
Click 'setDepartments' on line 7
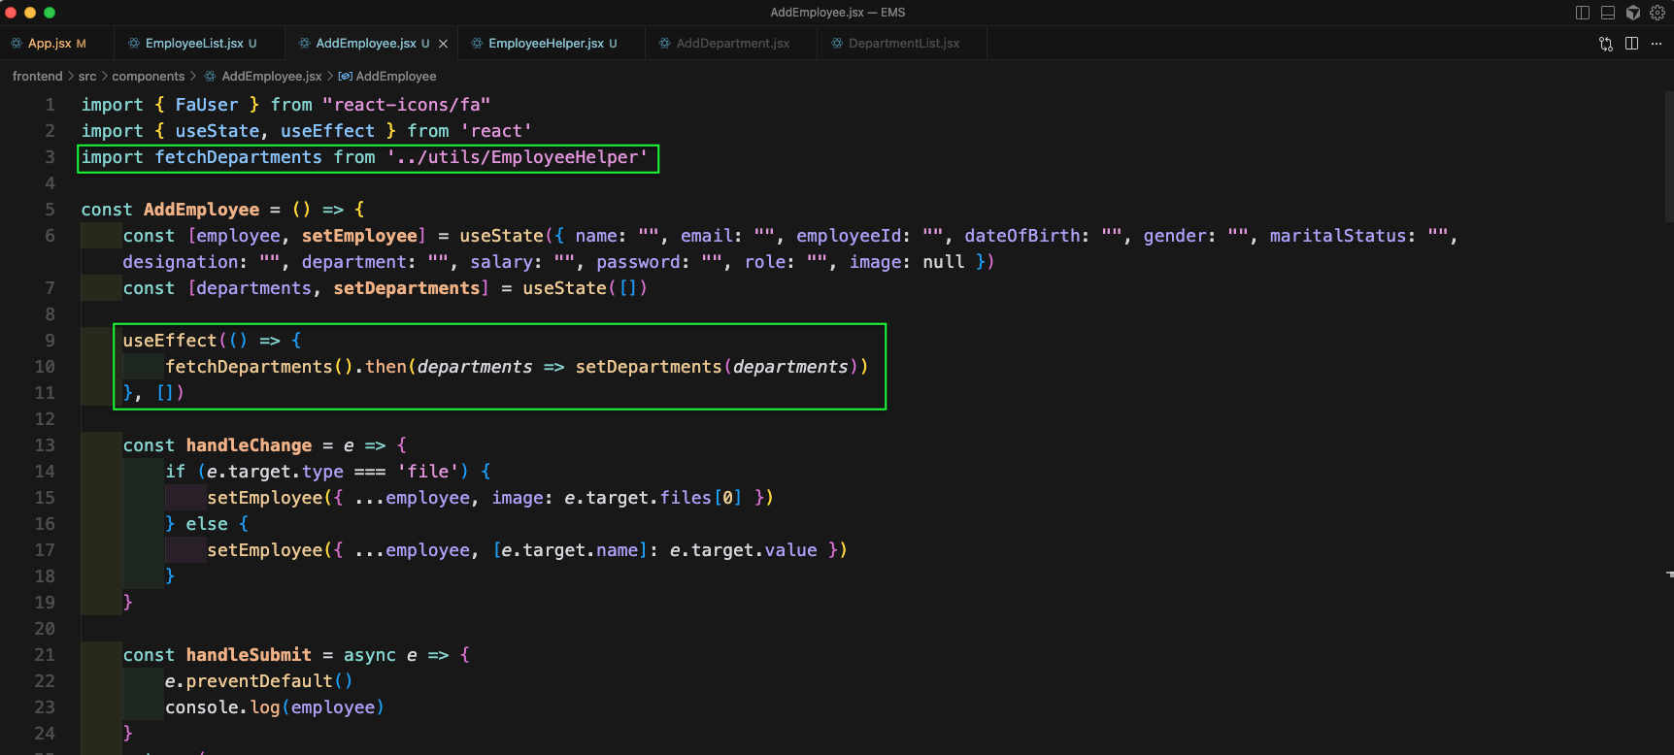(407, 288)
